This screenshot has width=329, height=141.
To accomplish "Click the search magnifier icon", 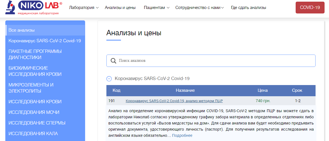I will click(x=113, y=61).
